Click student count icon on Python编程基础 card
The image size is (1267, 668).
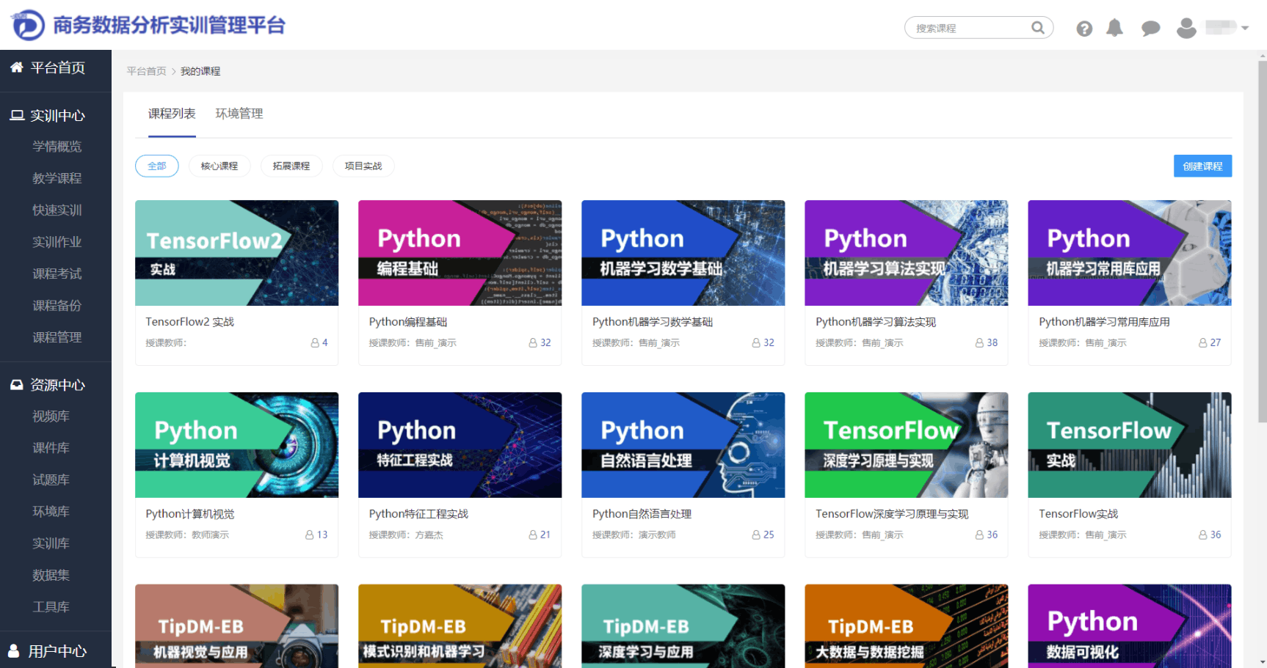click(533, 342)
